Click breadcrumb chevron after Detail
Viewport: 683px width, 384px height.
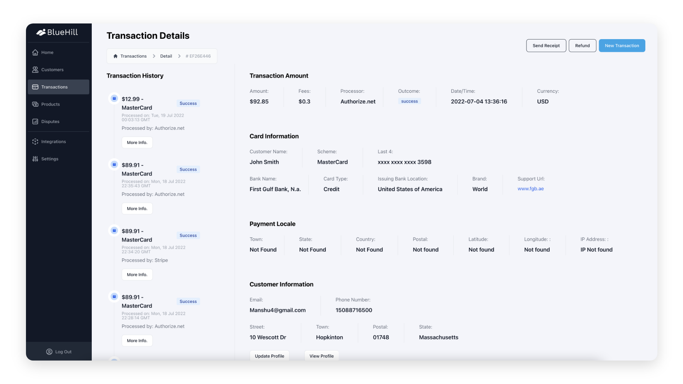179,56
